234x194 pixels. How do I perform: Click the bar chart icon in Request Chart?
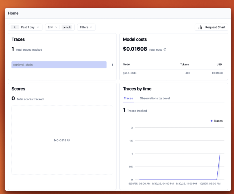coord(200,27)
